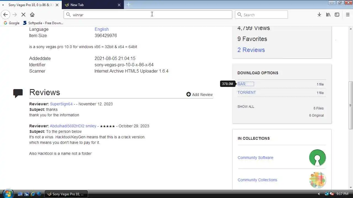Open the 2 Reviews link
The height and width of the screenshot is (198, 353).
click(251, 50)
